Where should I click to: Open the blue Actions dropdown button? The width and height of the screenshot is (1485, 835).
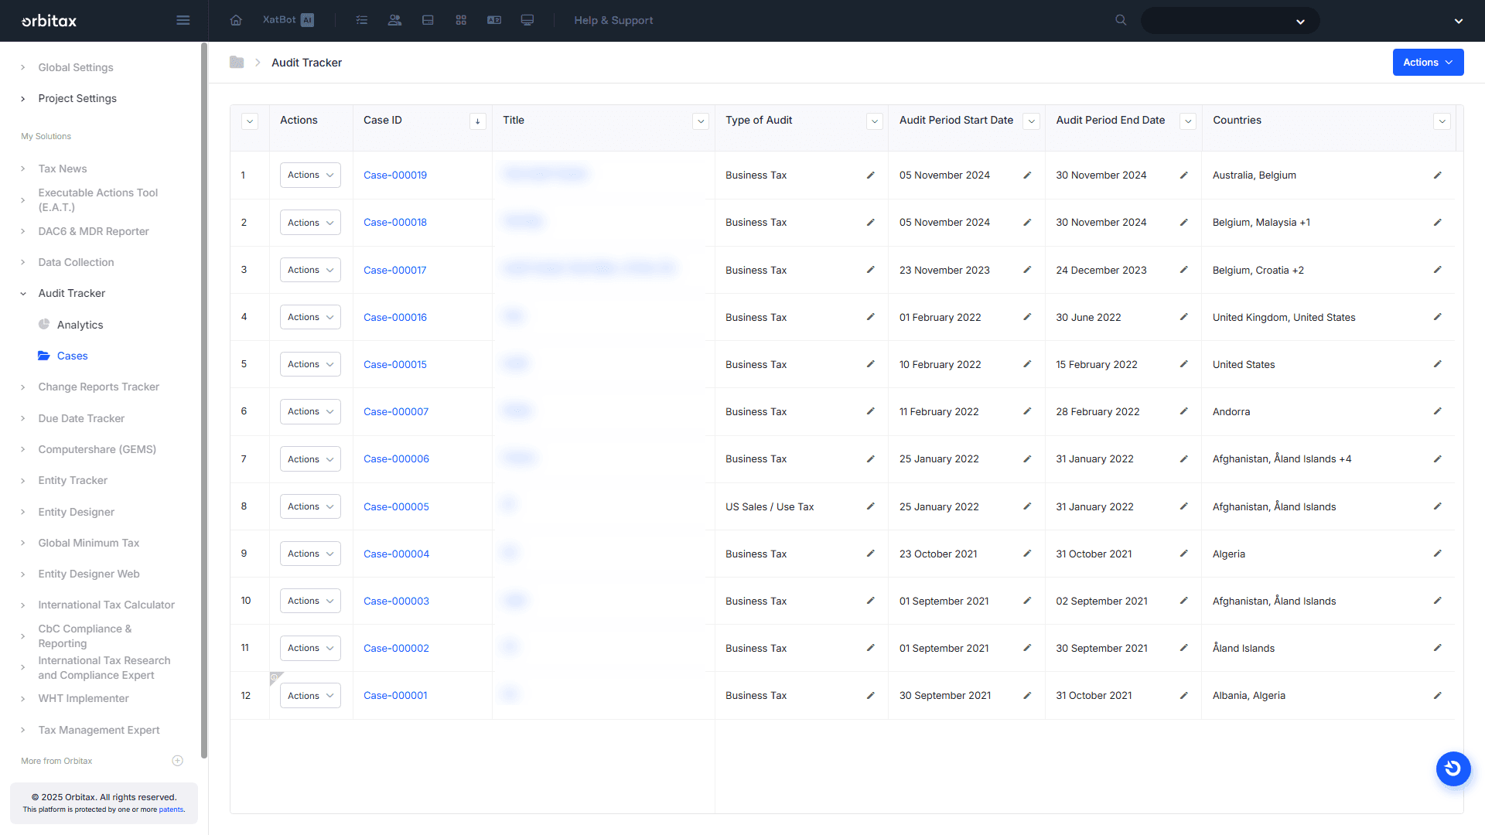click(1428, 62)
